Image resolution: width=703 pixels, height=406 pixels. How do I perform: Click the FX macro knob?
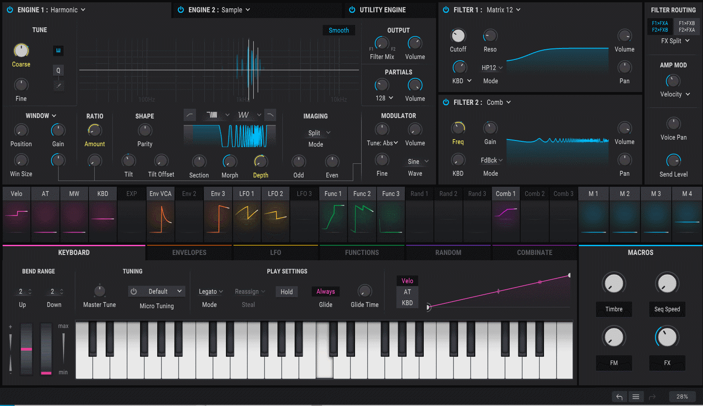[x=667, y=337]
